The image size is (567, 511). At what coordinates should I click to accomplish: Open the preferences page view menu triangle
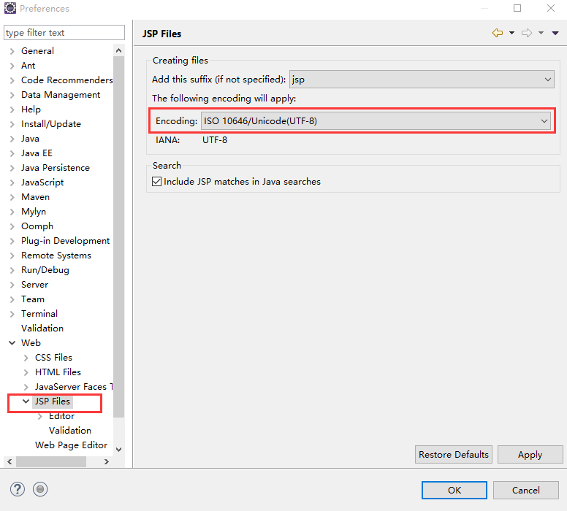pyautogui.click(x=555, y=33)
